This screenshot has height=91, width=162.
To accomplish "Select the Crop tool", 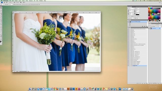I will [1, 14].
